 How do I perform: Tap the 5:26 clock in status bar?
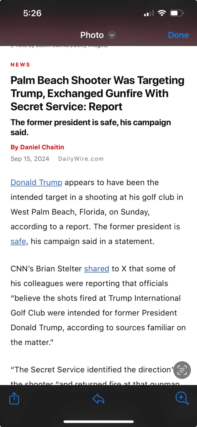click(x=32, y=13)
